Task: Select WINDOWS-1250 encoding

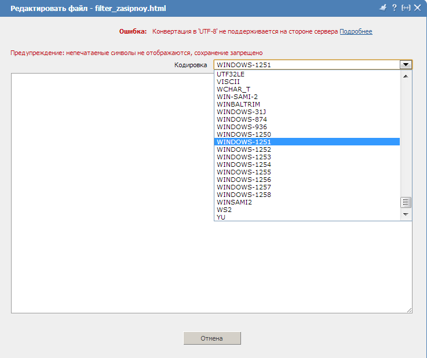Action: pos(243,134)
